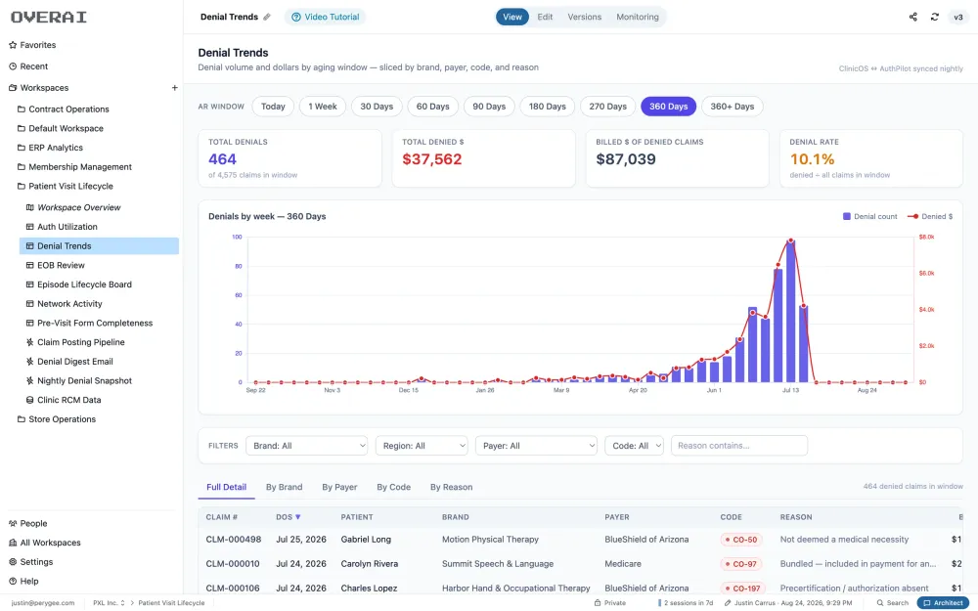The image size is (978, 611).
Task: Switch to the By Payer tab
Action: pos(339,487)
